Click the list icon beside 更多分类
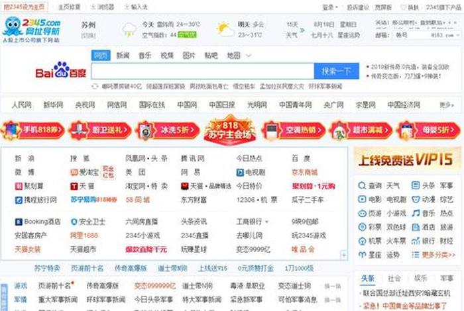Screen dimensions: 464x311 [x=416, y=255]
